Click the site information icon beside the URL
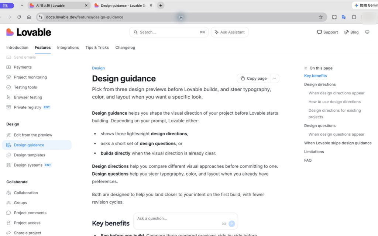 pyautogui.click(x=41, y=17)
